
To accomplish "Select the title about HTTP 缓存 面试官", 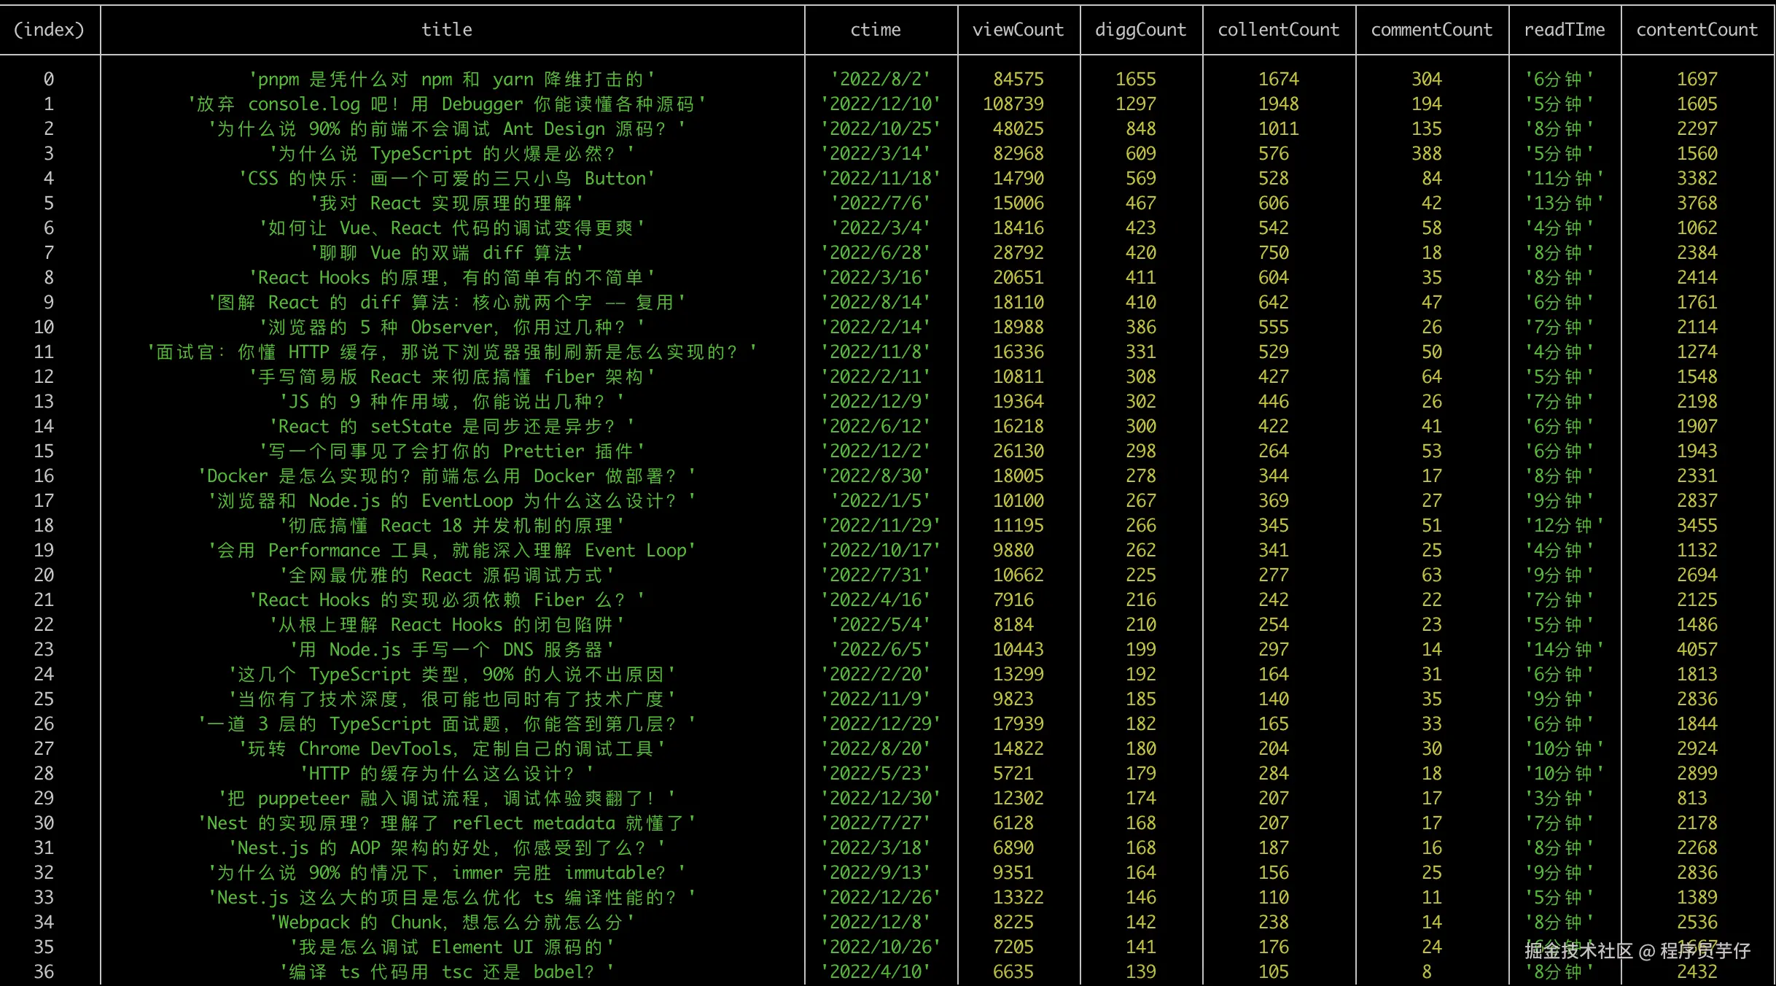I will [x=452, y=352].
